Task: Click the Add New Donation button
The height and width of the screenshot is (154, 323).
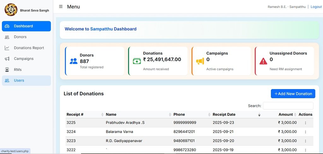Action: point(293,93)
